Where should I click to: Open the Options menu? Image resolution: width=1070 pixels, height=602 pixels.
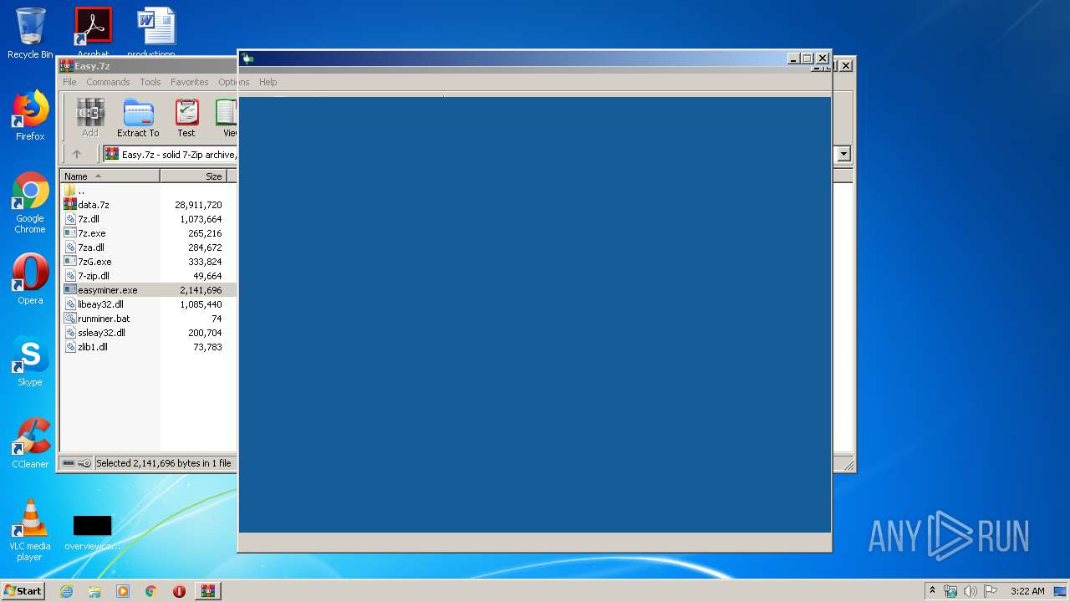point(234,82)
